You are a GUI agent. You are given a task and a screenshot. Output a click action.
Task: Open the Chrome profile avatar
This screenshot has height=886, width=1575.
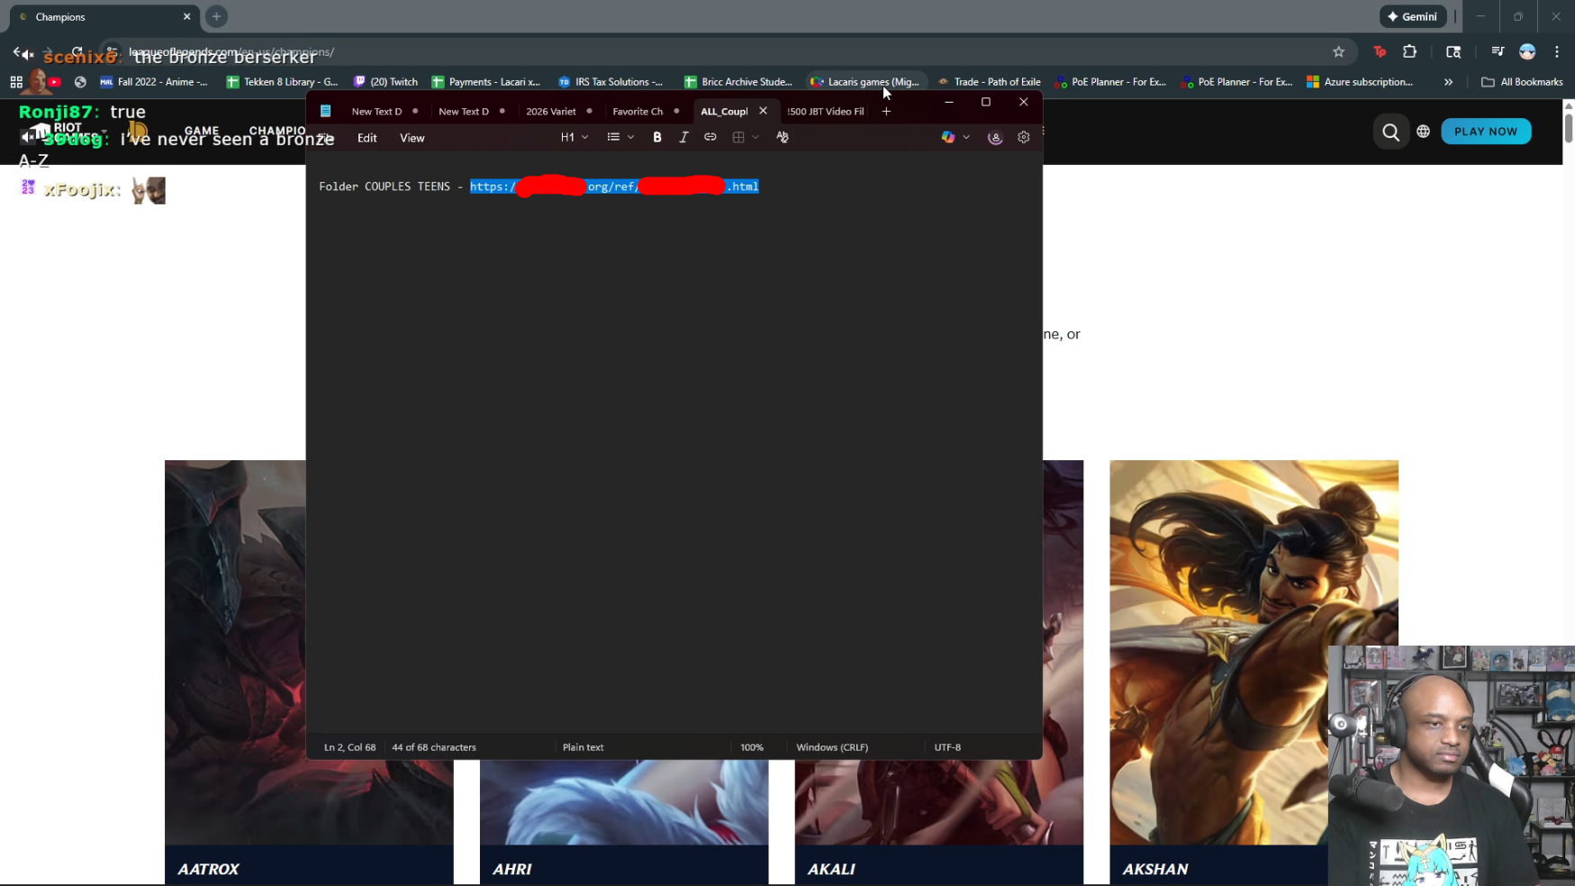click(x=1527, y=52)
